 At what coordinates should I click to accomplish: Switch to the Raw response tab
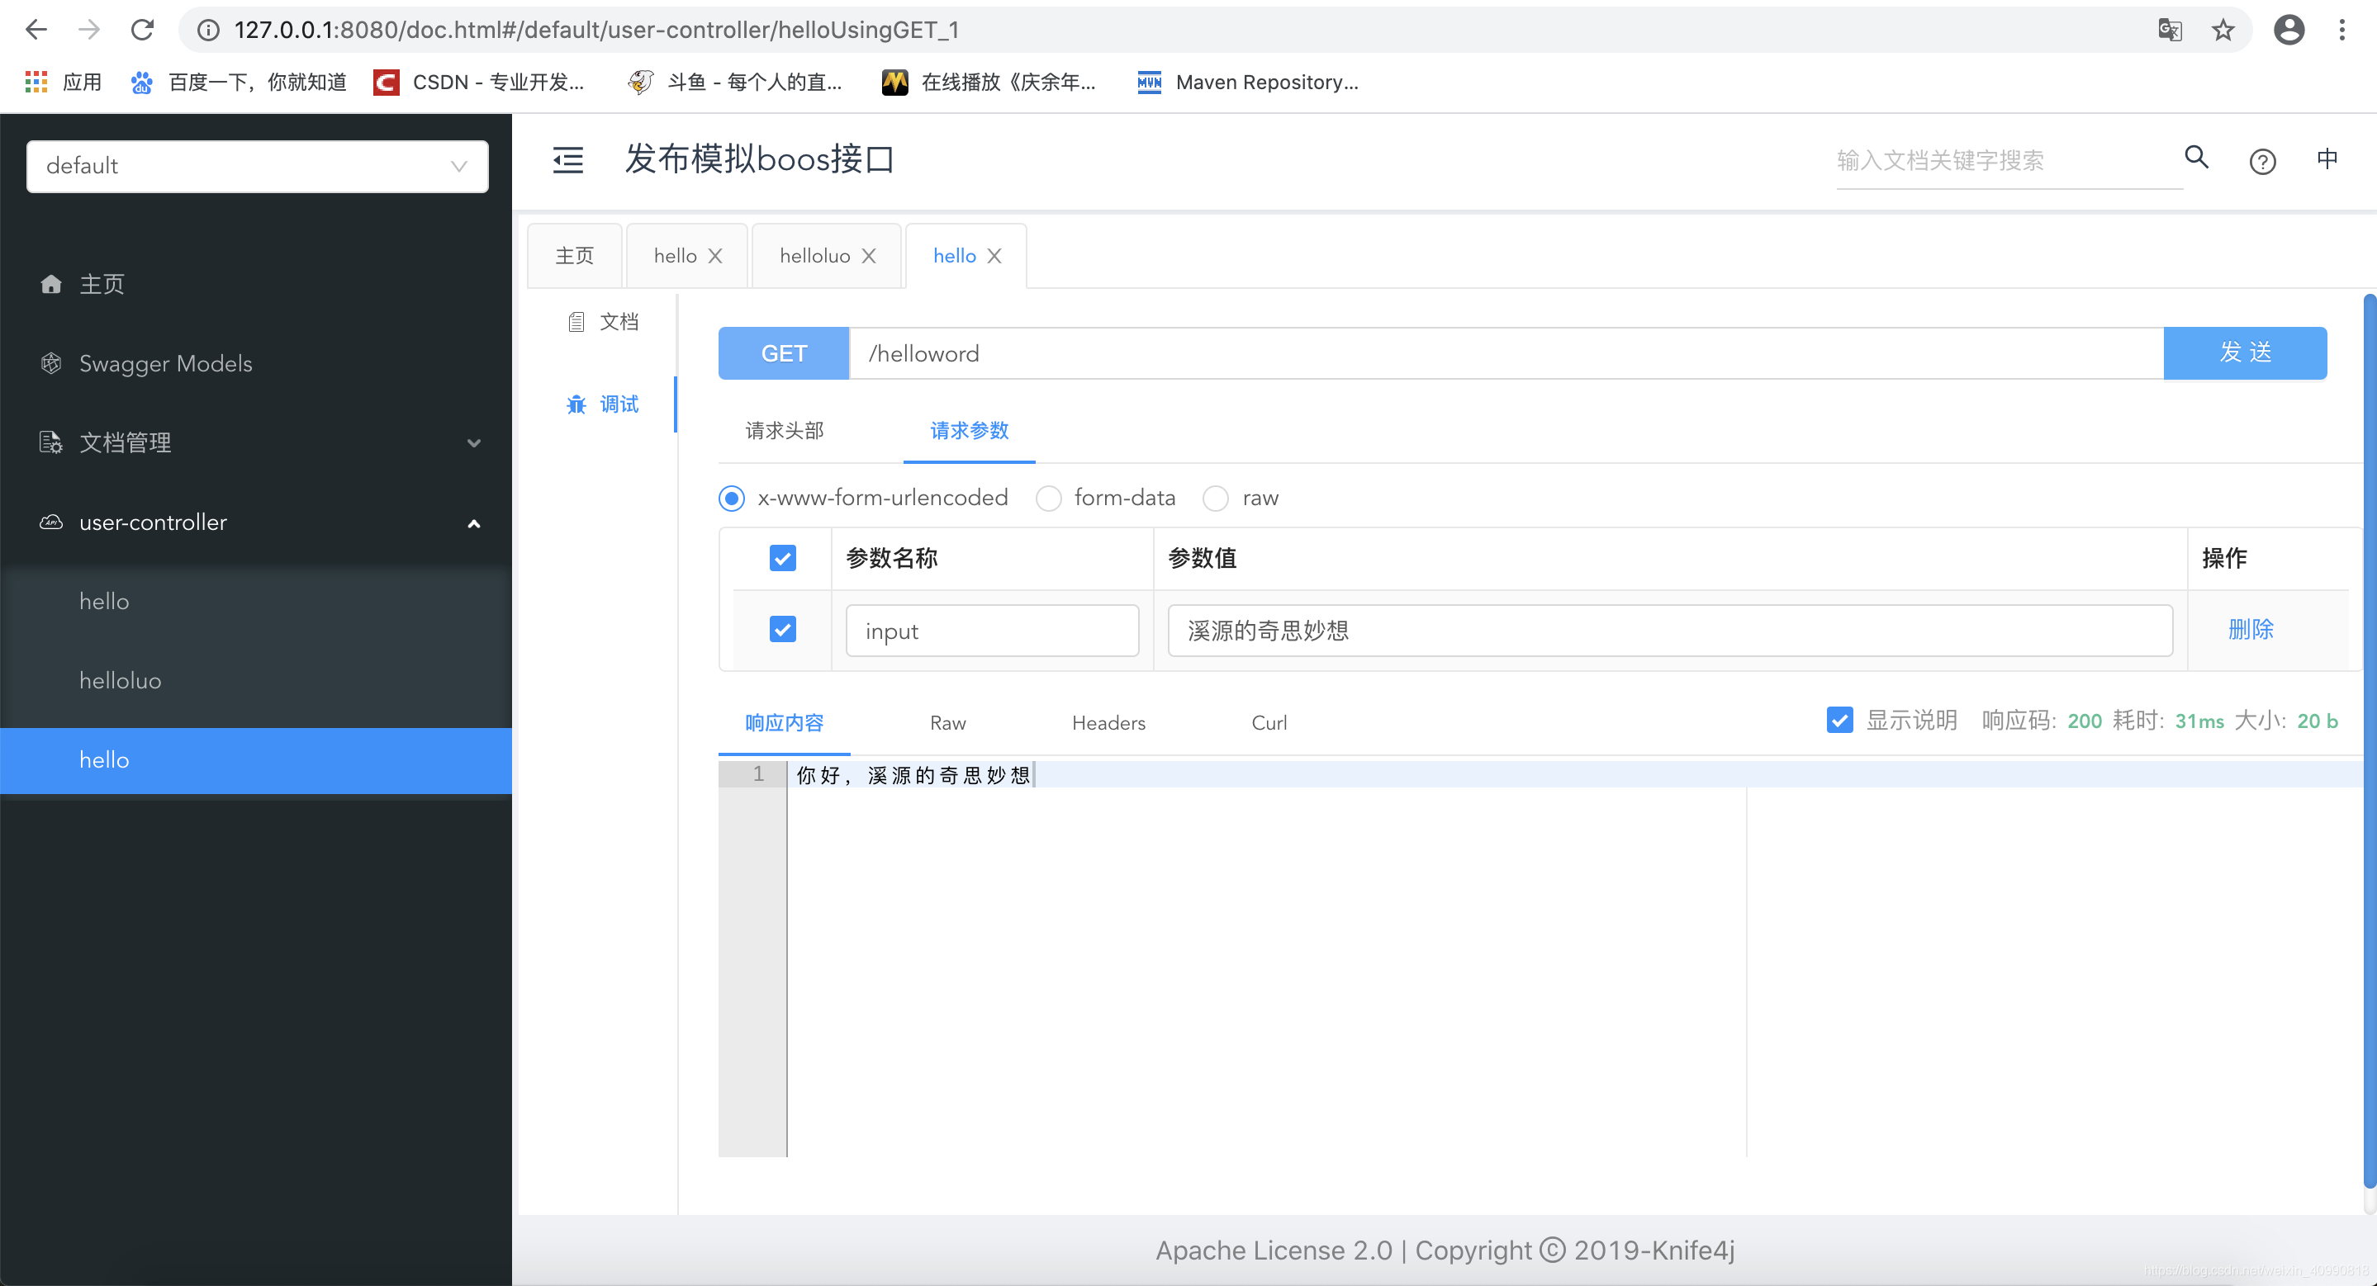[947, 722]
